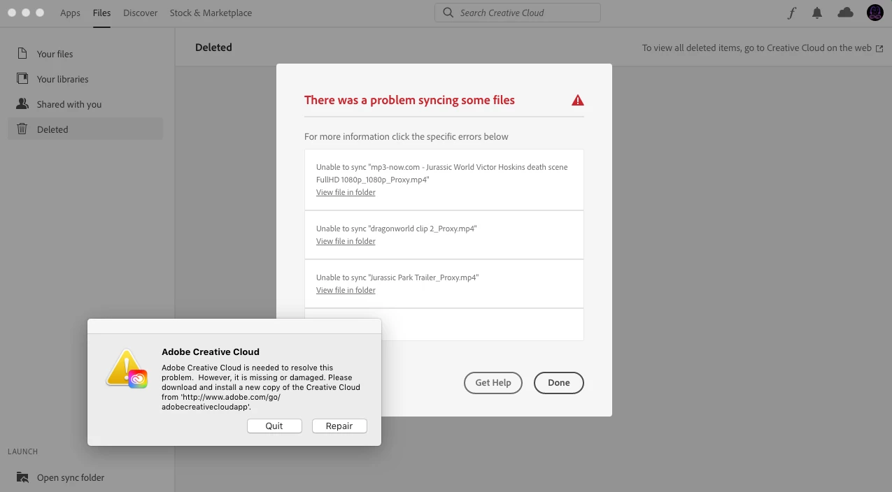Open the notifications bell
This screenshot has width=892, height=492.
point(817,13)
